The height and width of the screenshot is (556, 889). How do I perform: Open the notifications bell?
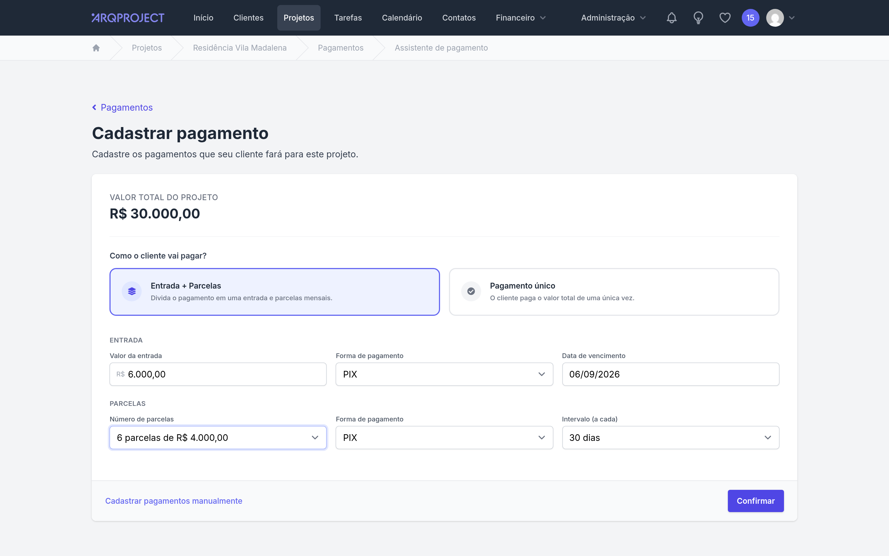click(671, 18)
